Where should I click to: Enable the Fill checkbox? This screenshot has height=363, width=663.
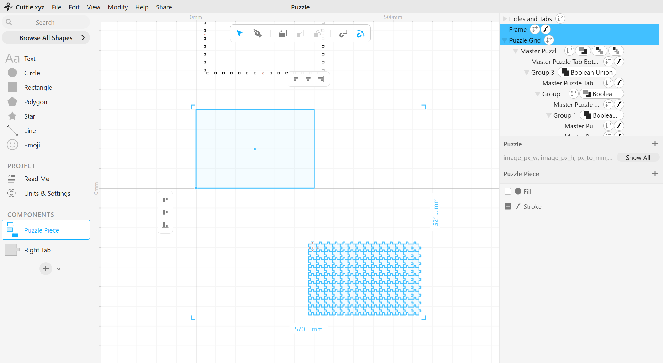[x=508, y=191]
